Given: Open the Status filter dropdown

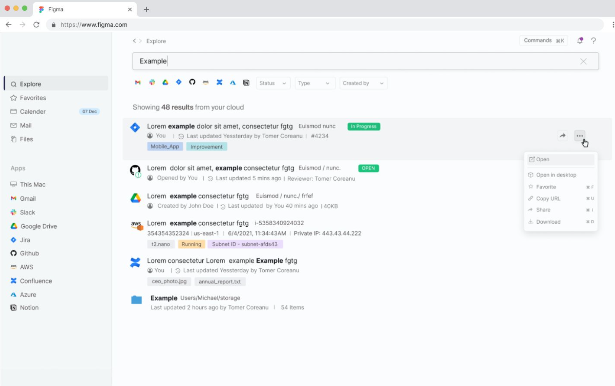Looking at the screenshot, I should (x=273, y=83).
